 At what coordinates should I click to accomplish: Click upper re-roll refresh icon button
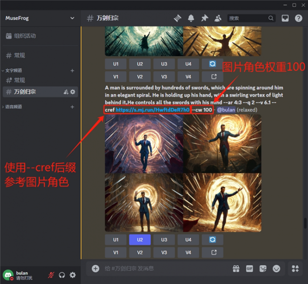212,64
